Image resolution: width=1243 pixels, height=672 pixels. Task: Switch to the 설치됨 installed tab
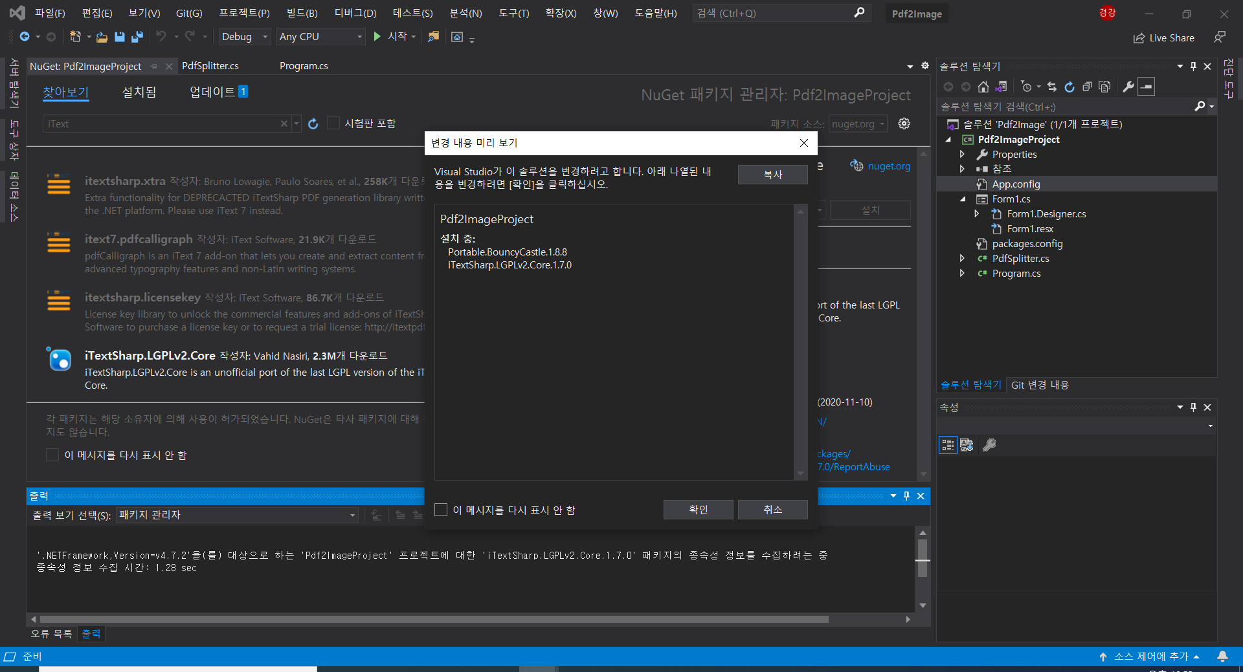tap(139, 92)
